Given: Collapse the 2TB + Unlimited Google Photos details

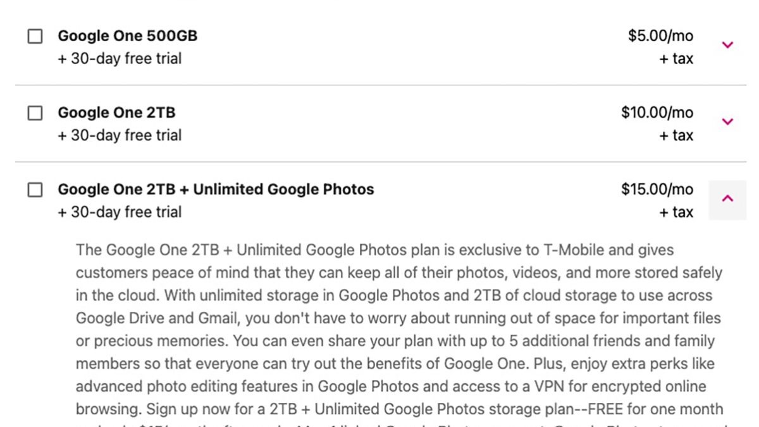Looking at the screenshot, I should (727, 199).
